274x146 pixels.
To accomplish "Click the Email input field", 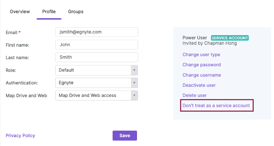I will pyautogui.click(x=96, y=32).
